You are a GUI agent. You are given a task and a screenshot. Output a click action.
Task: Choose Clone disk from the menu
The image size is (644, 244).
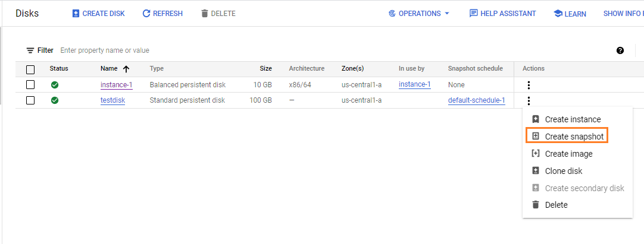pos(563,171)
